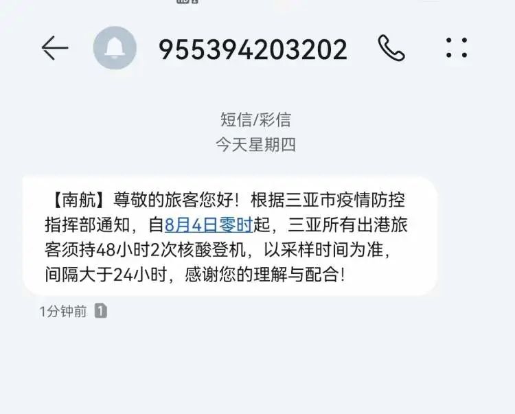Tap the text 三亚所有出港旅
515x414 pixels.
click(348, 225)
